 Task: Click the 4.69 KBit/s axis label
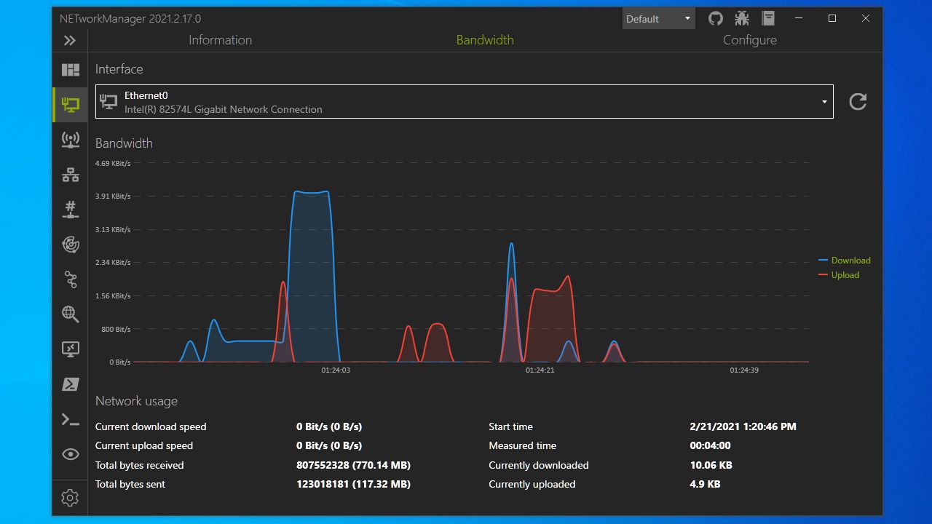click(x=113, y=163)
